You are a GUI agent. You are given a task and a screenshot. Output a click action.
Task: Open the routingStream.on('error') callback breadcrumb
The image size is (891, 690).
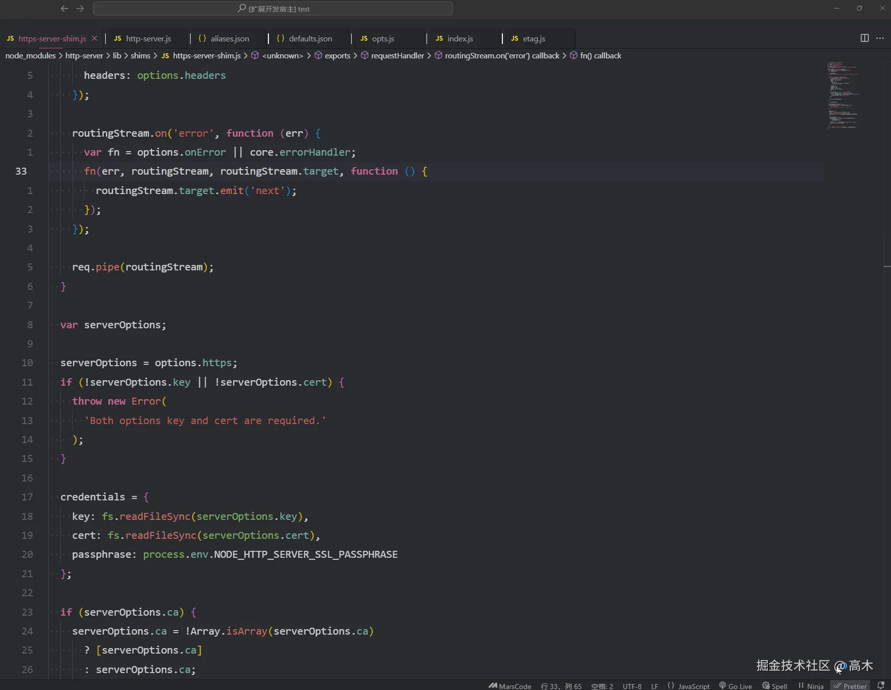497,55
